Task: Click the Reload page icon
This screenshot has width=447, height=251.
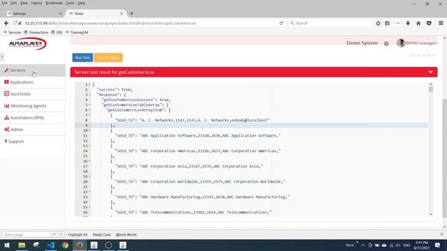Action: 281,23
